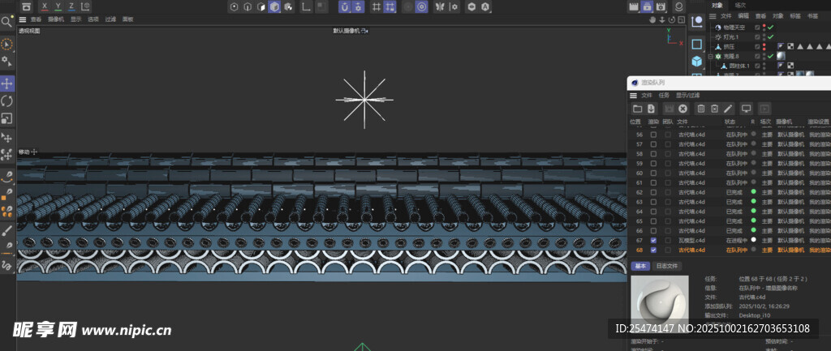The image size is (831, 351).
Task: Uncheck render checkbox for job 68
Action: point(653,250)
